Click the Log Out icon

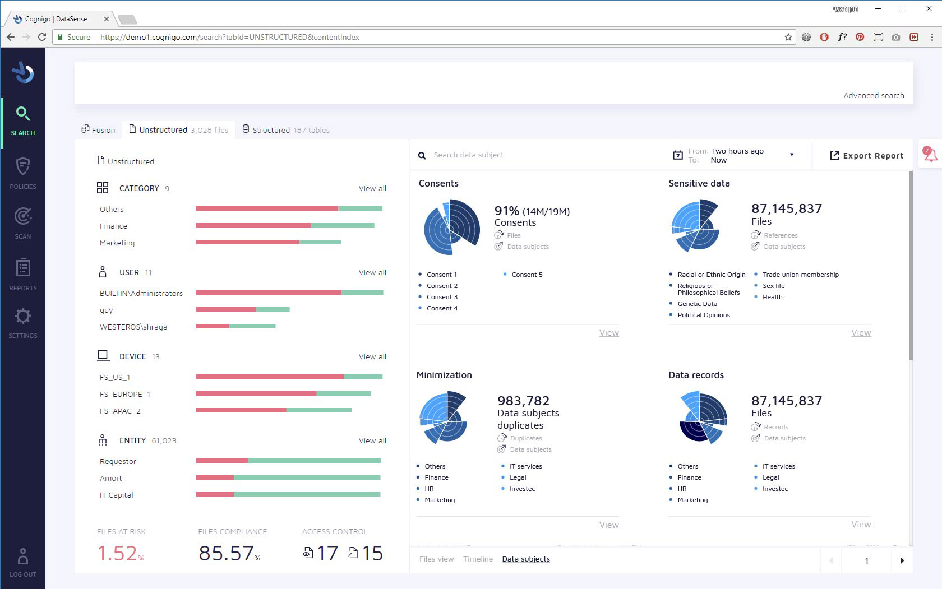click(23, 557)
